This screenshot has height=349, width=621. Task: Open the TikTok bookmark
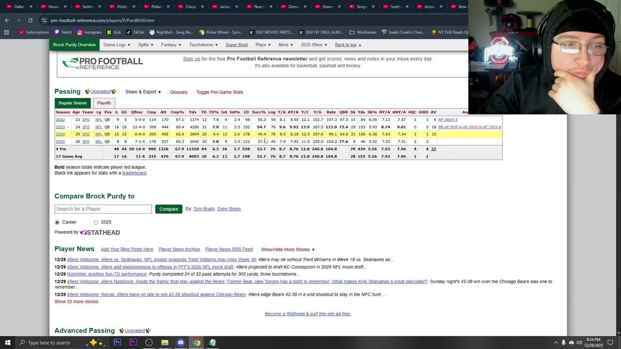[x=135, y=32]
